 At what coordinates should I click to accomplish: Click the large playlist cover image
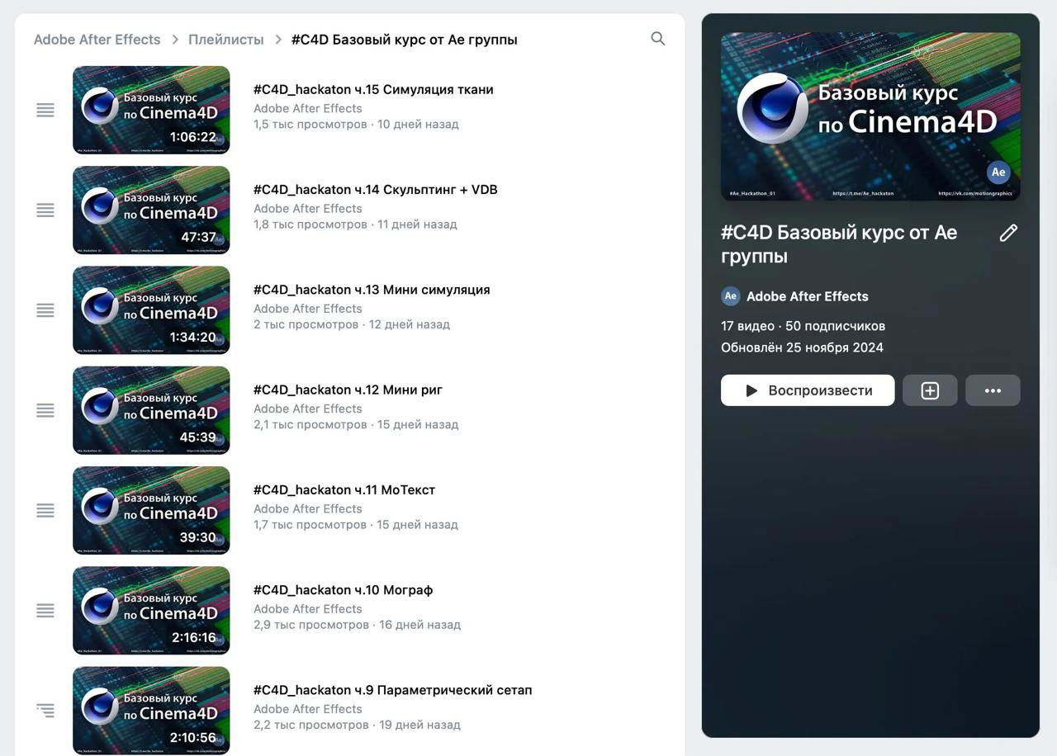pos(870,116)
